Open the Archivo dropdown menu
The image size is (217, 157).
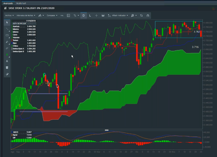coord(10,16)
